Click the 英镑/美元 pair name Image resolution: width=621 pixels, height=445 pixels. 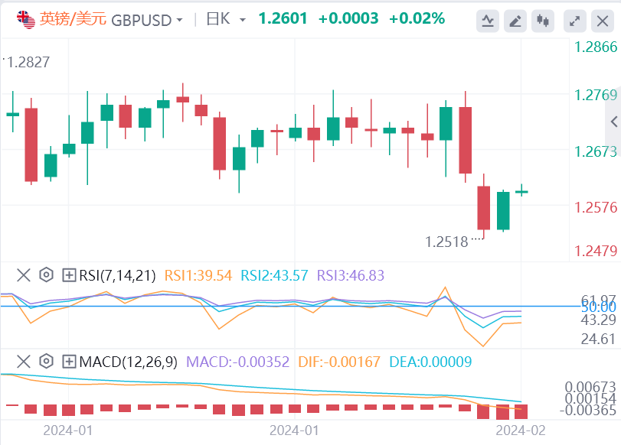[x=73, y=19]
